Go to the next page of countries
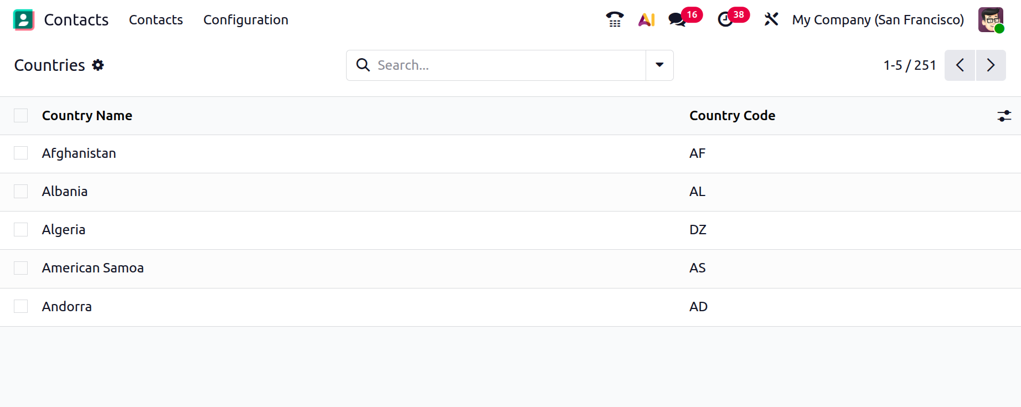Viewport: 1021px width, 407px height. point(991,65)
